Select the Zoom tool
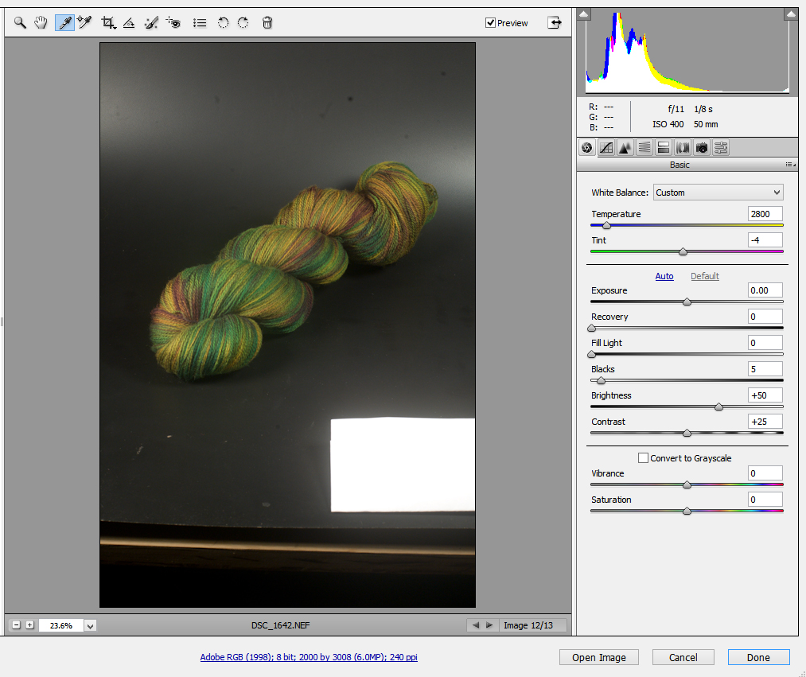This screenshot has width=806, height=677. pos(21,23)
